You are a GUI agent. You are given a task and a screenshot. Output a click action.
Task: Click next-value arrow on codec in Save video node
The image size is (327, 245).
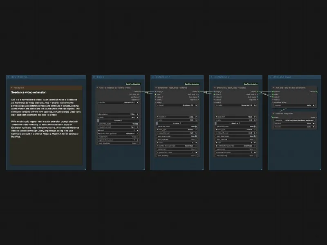pyautogui.click(x=314, y=127)
